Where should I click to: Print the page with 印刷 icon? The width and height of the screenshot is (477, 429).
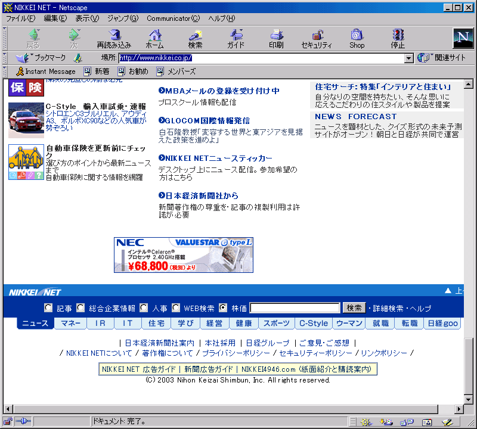click(276, 39)
